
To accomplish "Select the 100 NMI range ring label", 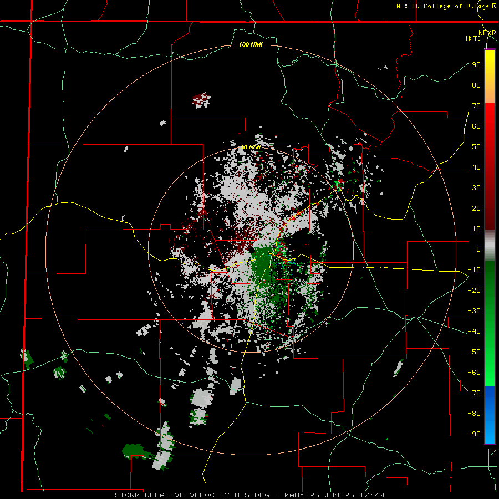I will [x=251, y=44].
